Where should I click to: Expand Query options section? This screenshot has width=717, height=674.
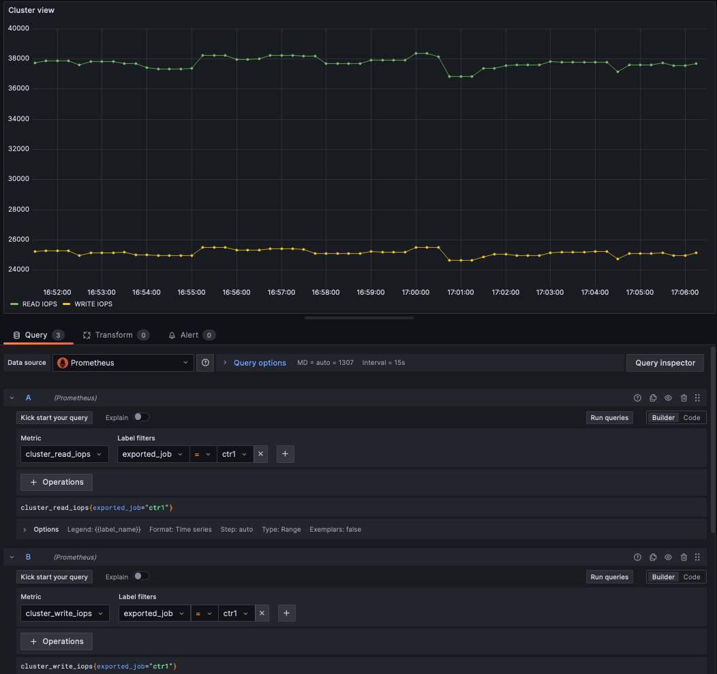(x=259, y=363)
